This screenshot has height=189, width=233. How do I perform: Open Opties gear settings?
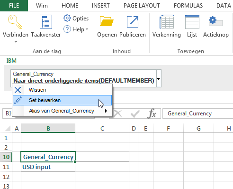pyautogui.click(x=76, y=19)
